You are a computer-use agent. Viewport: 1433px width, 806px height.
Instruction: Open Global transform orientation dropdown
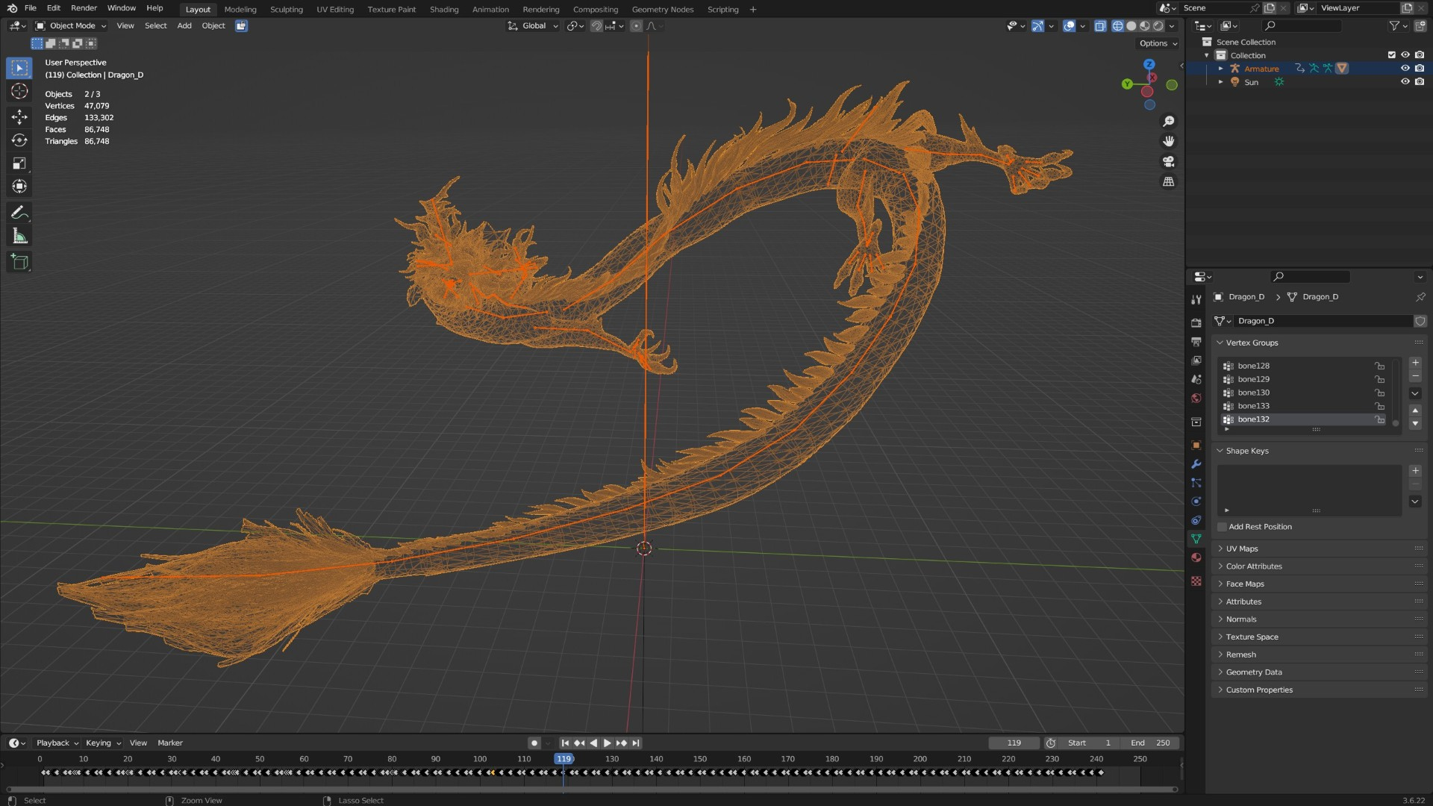[x=533, y=25]
